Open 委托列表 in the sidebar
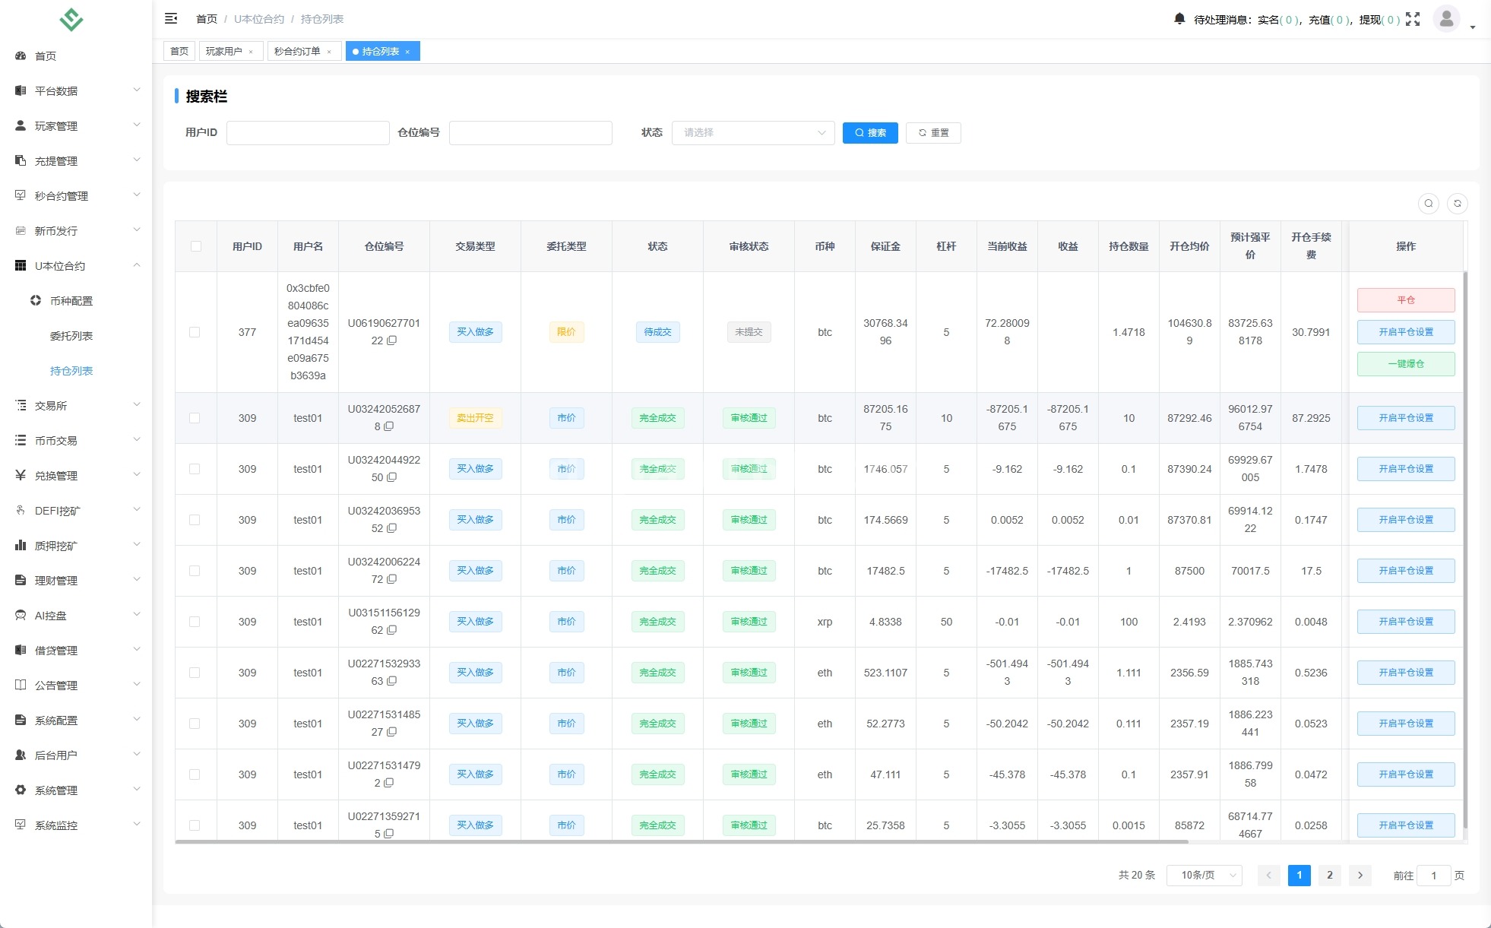The image size is (1491, 928). pos(72,335)
